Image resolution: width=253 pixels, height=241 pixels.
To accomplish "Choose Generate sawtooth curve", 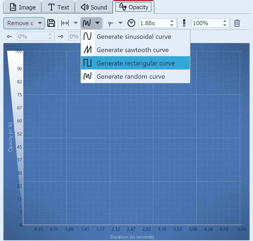I will pos(132,50).
